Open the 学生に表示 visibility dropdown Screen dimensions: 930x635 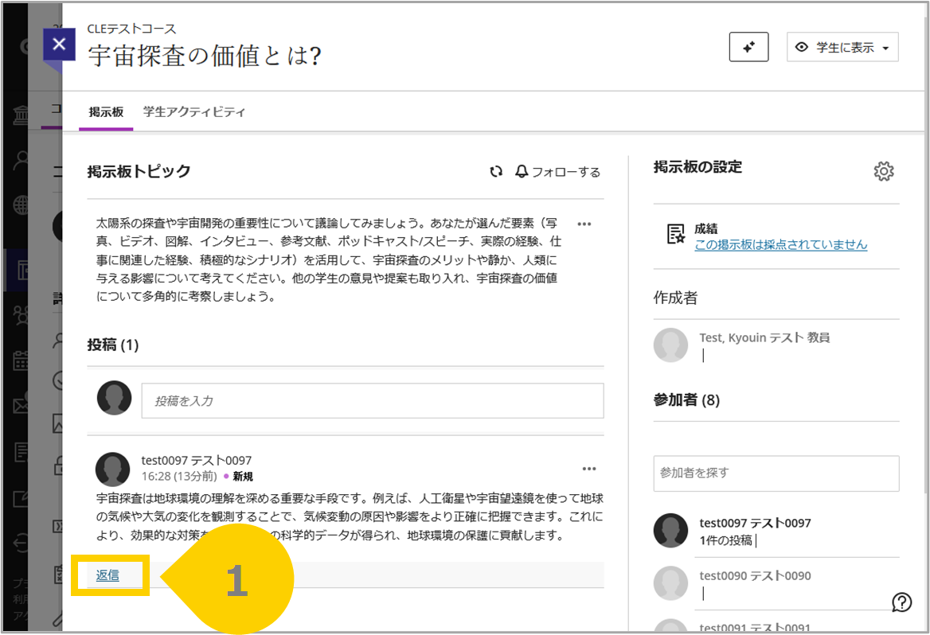[x=842, y=47]
